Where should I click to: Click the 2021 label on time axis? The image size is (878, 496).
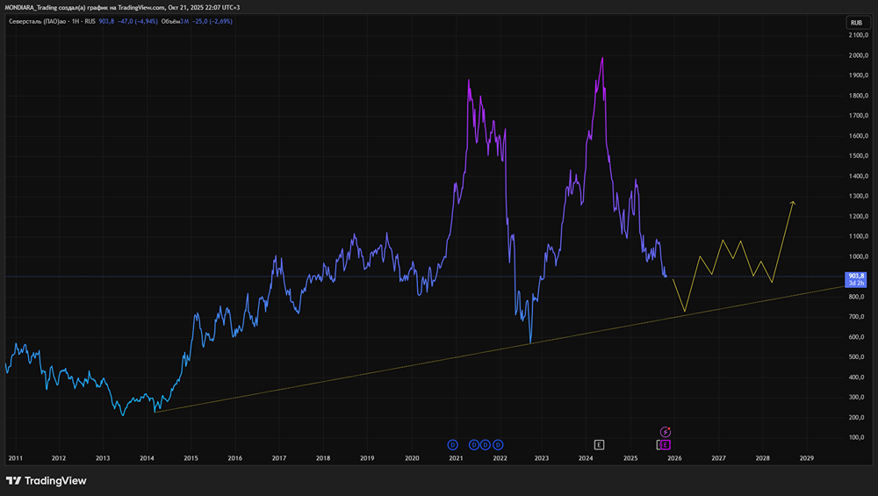pyautogui.click(x=456, y=458)
